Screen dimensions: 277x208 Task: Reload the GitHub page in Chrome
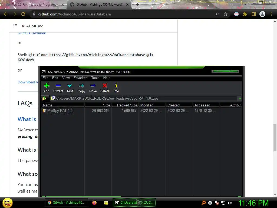tap(23, 14)
